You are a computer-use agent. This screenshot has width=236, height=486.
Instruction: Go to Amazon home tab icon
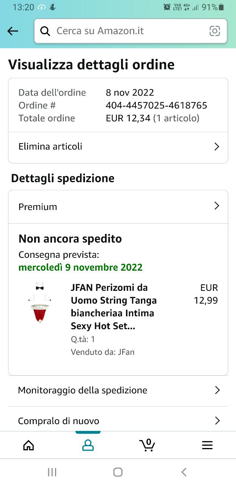[28, 445]
